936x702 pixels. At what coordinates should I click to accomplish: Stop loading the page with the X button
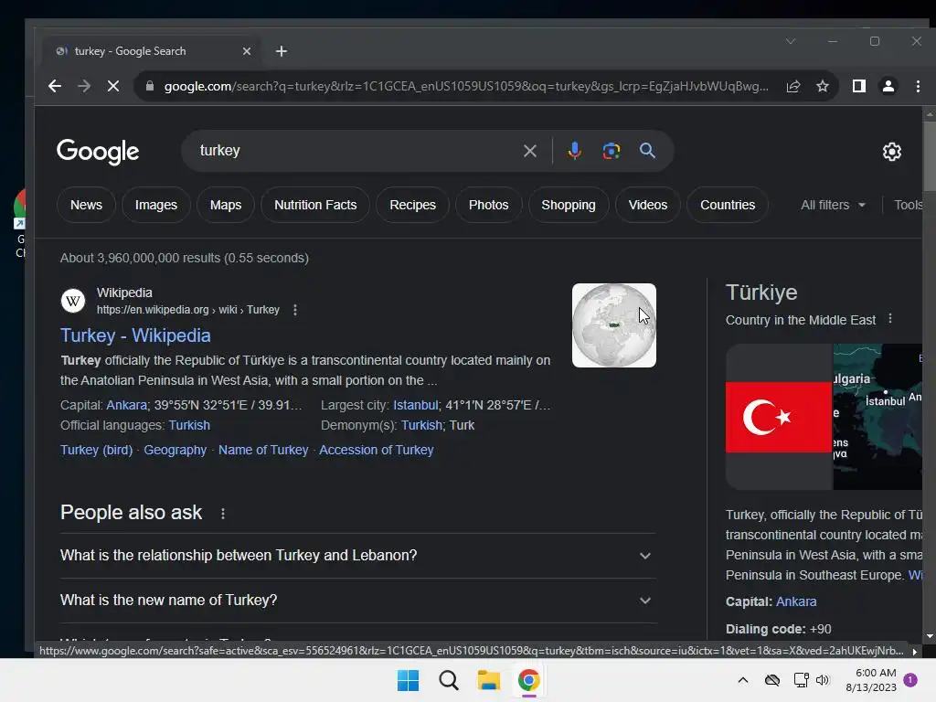tap(112, 86)
